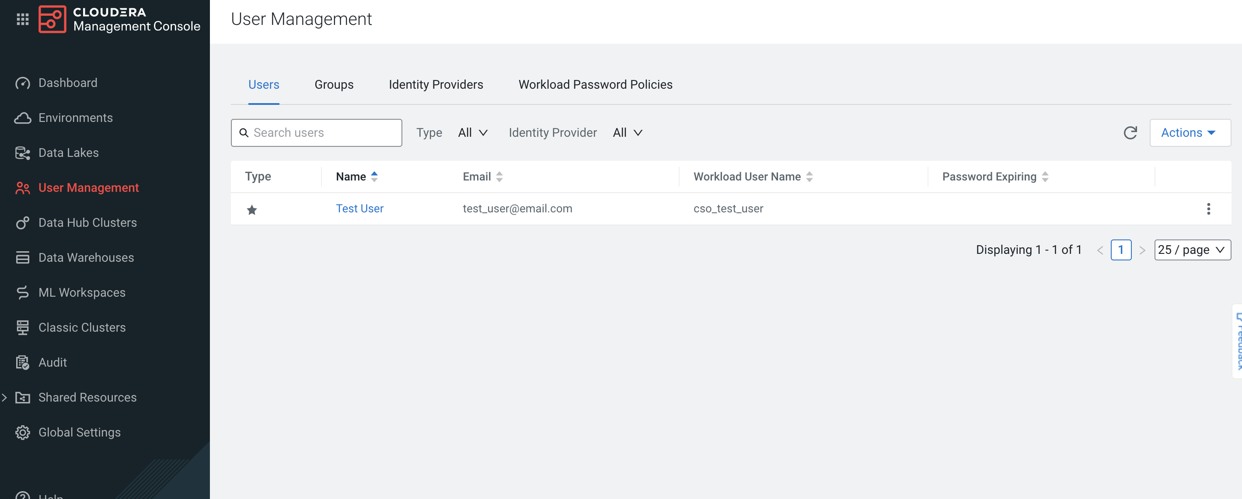Viewport: 1242px width, 499px height.
Task: Click the Environments cloud icon
Action: (x=23, y=118)
